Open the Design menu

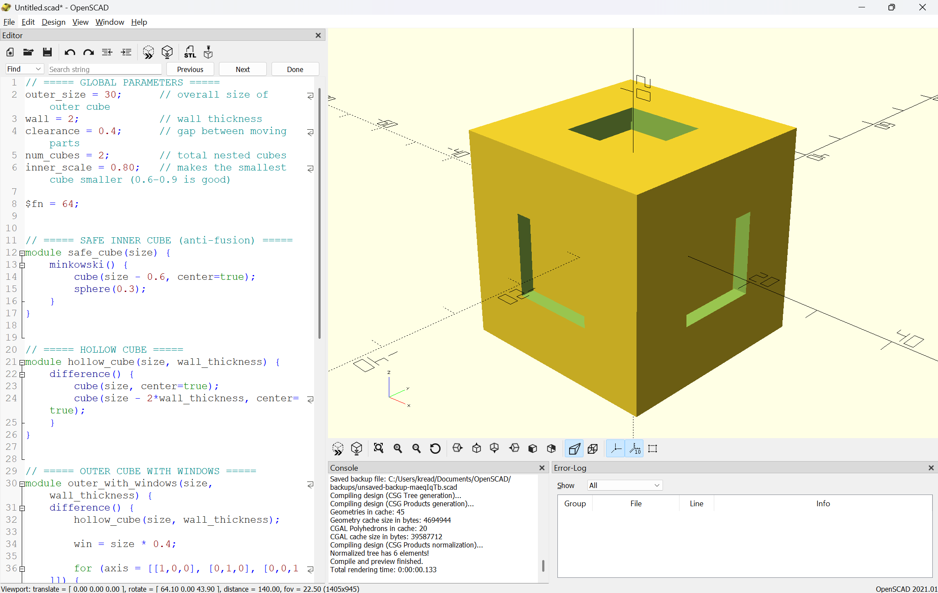[53, 22]
